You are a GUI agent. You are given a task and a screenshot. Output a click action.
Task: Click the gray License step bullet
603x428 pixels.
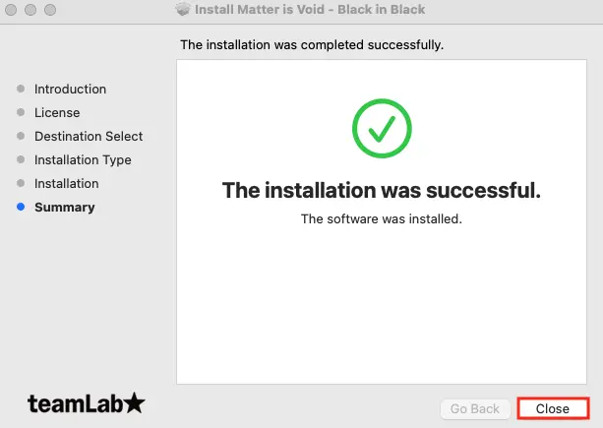click(x=21, y=112)
